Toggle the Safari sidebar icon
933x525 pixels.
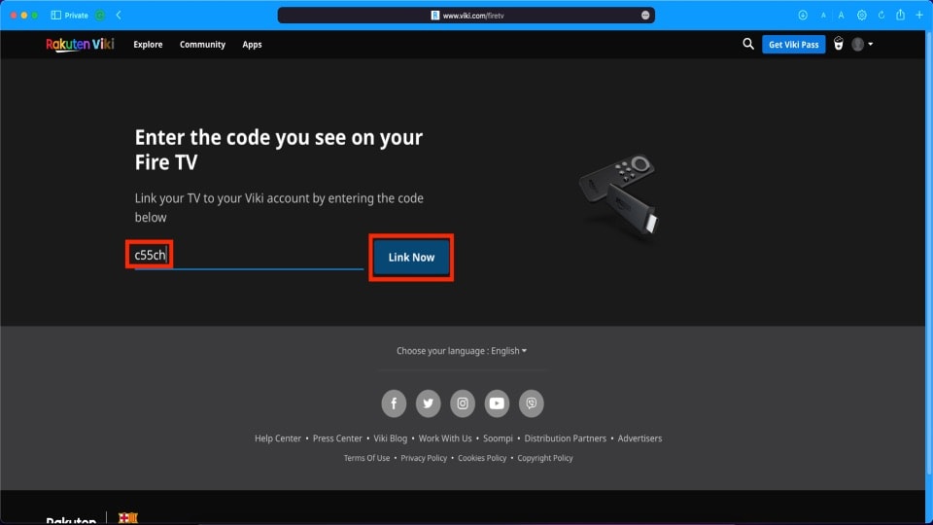56,16
